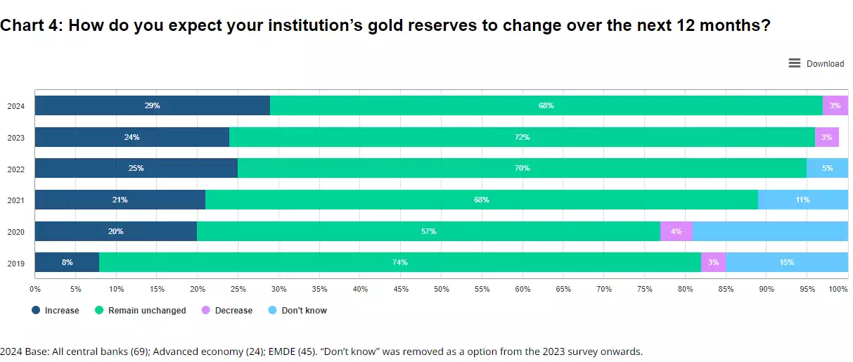Toggle Remain unchanged legend series
The image size is (853, 362).
pyautogui.click(x=147, y=310)
